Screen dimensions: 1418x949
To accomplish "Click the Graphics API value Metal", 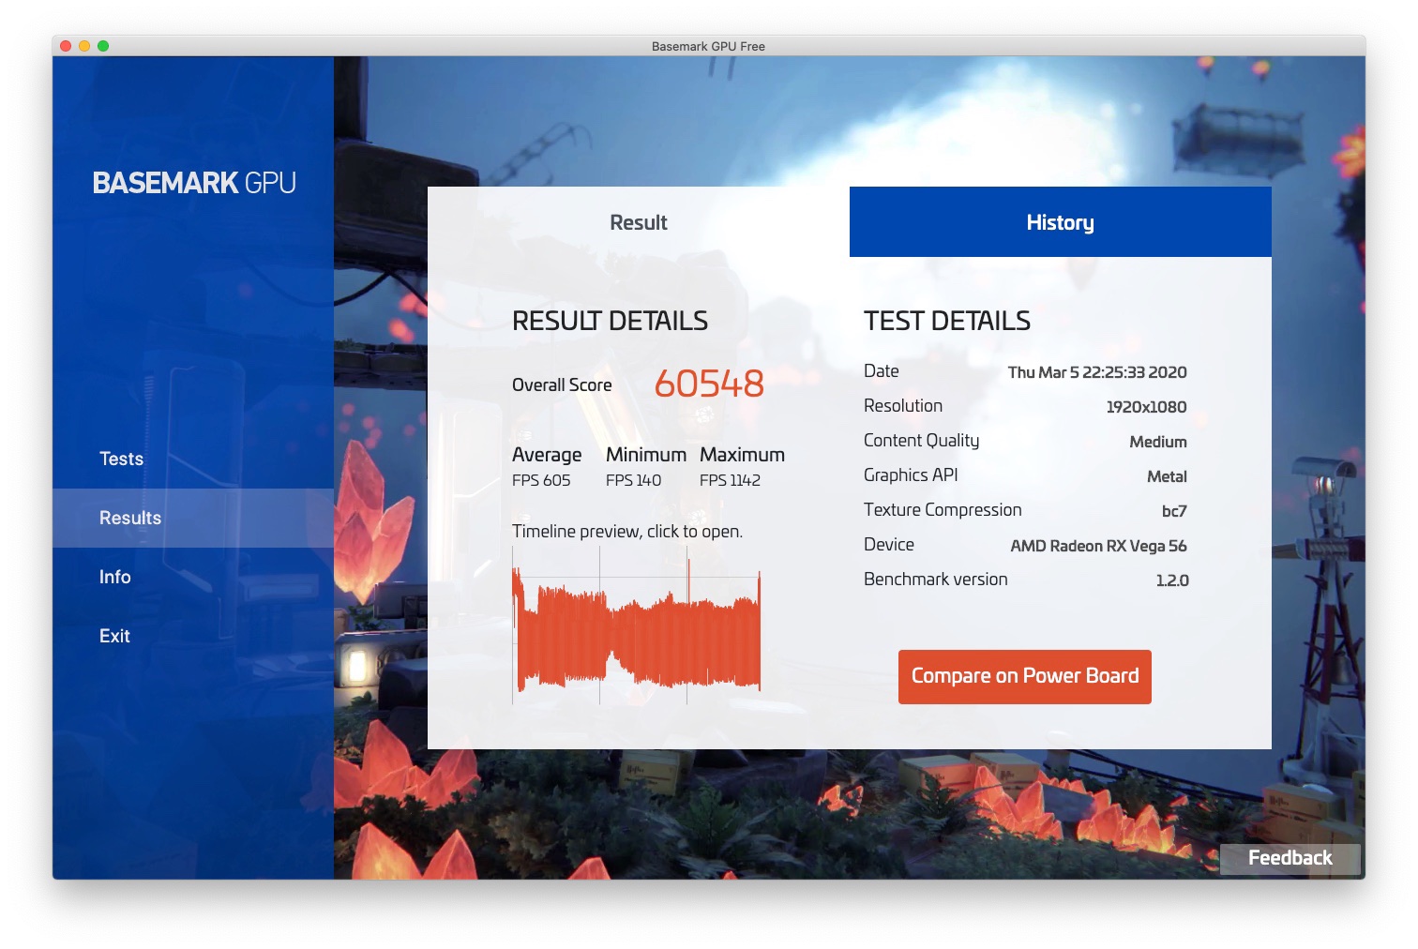I will (x=1167, y=476).
